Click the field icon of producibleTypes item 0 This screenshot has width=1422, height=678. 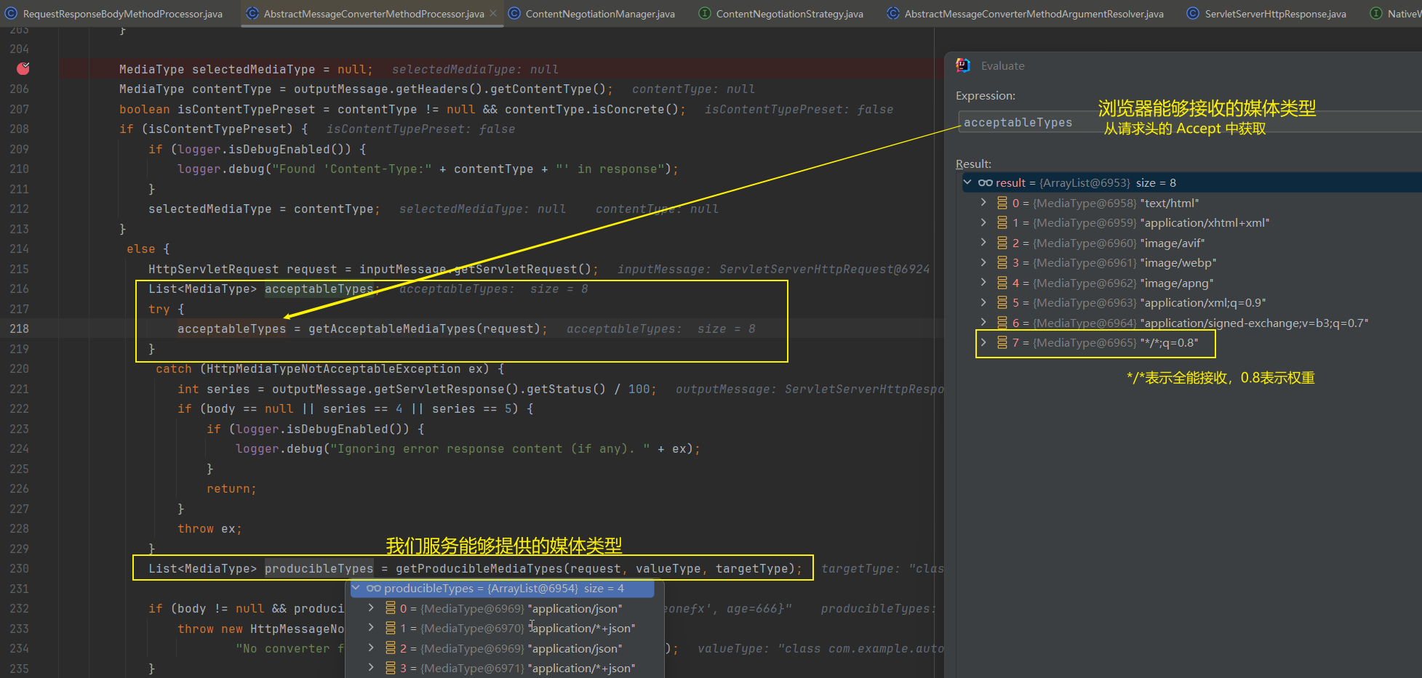[x=391, y=608]
